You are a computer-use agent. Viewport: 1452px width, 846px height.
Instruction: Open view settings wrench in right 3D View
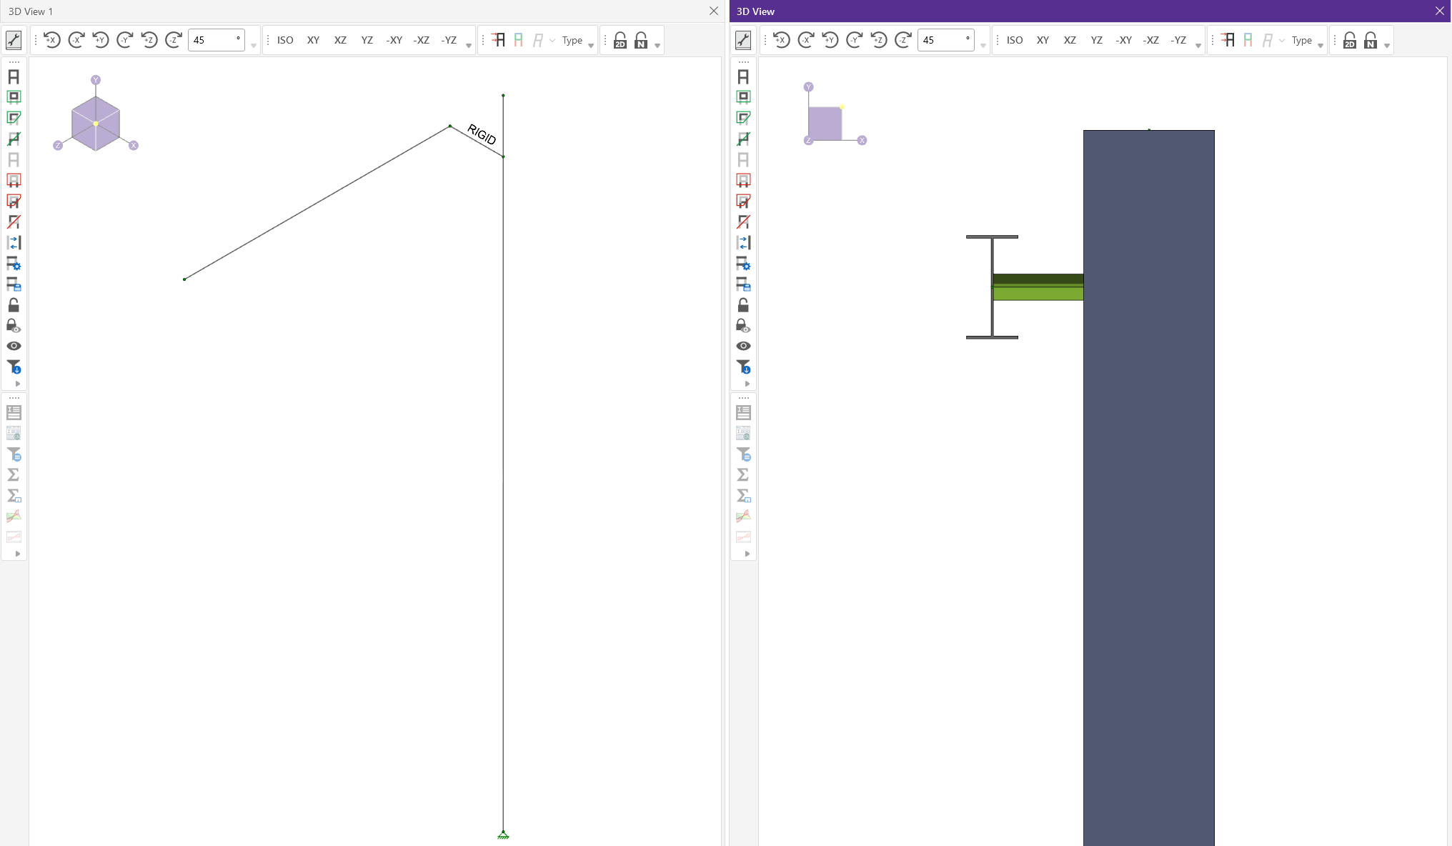click(x=743, y=40)
